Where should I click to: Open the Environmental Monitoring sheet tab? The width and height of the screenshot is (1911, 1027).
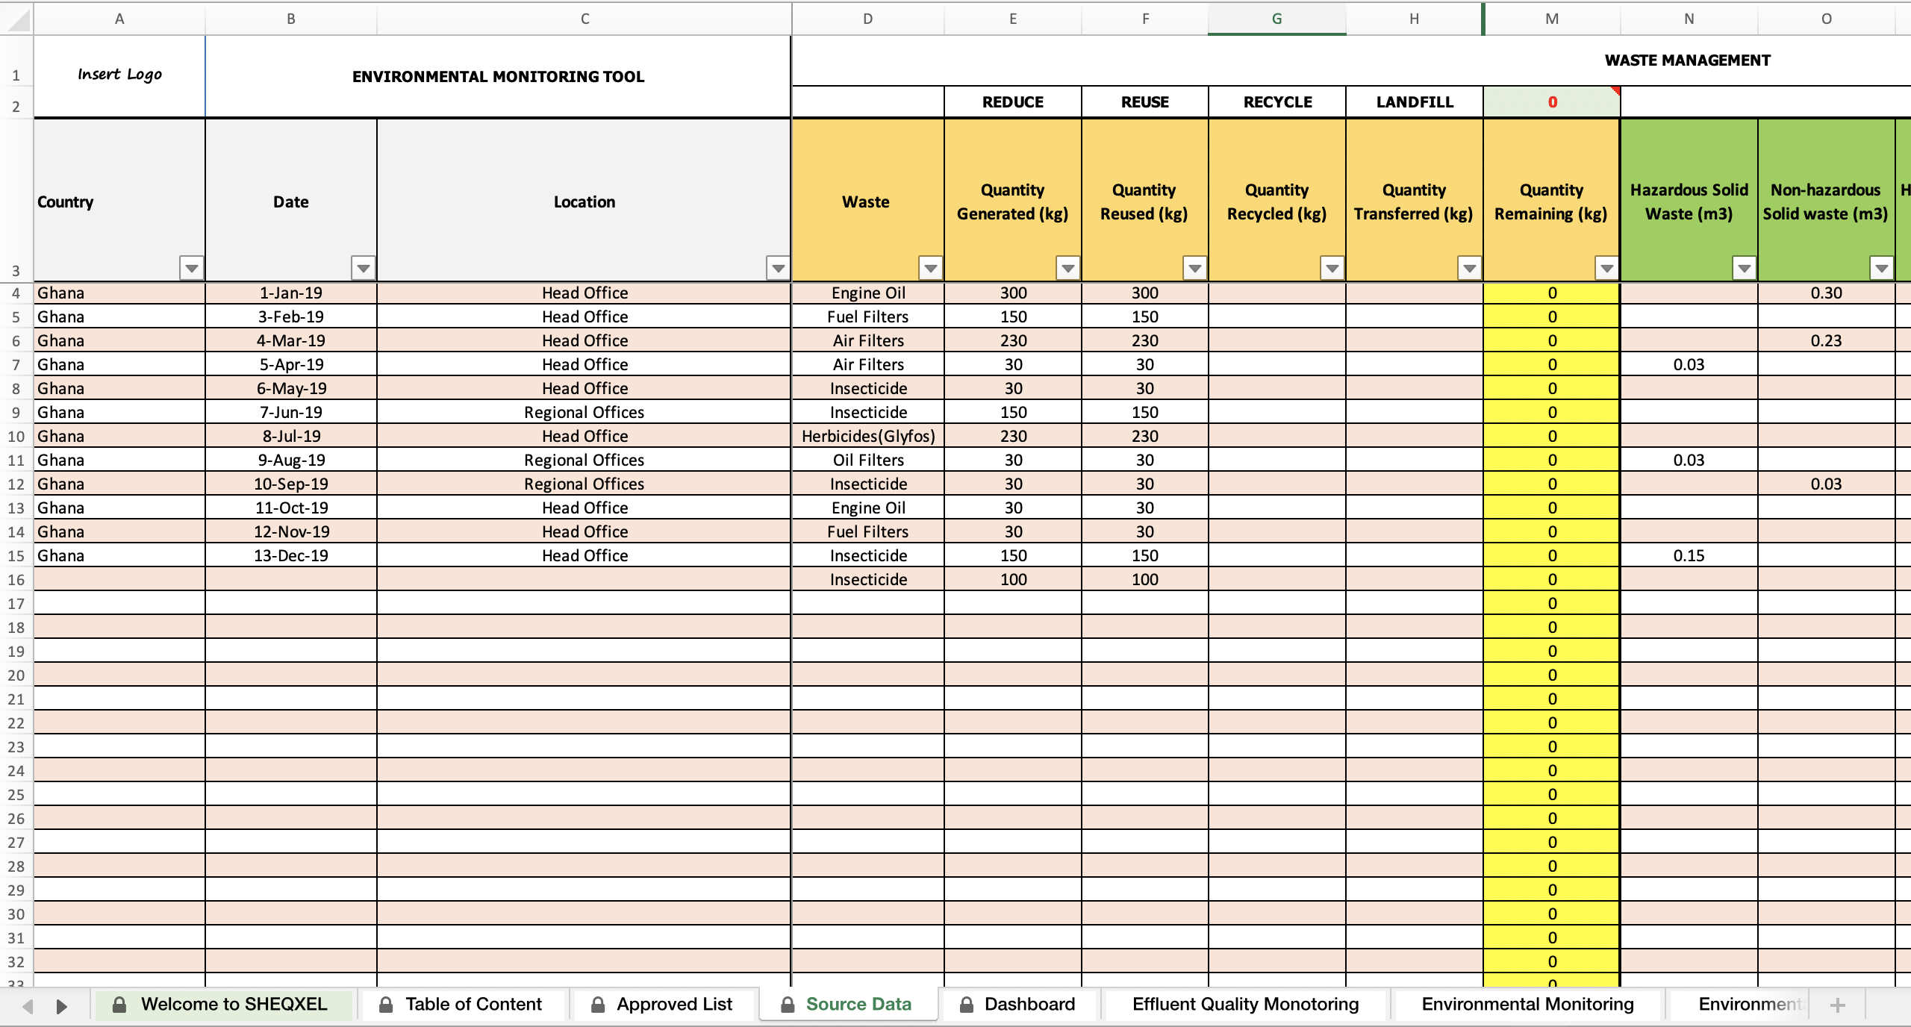[1527, 1005]
